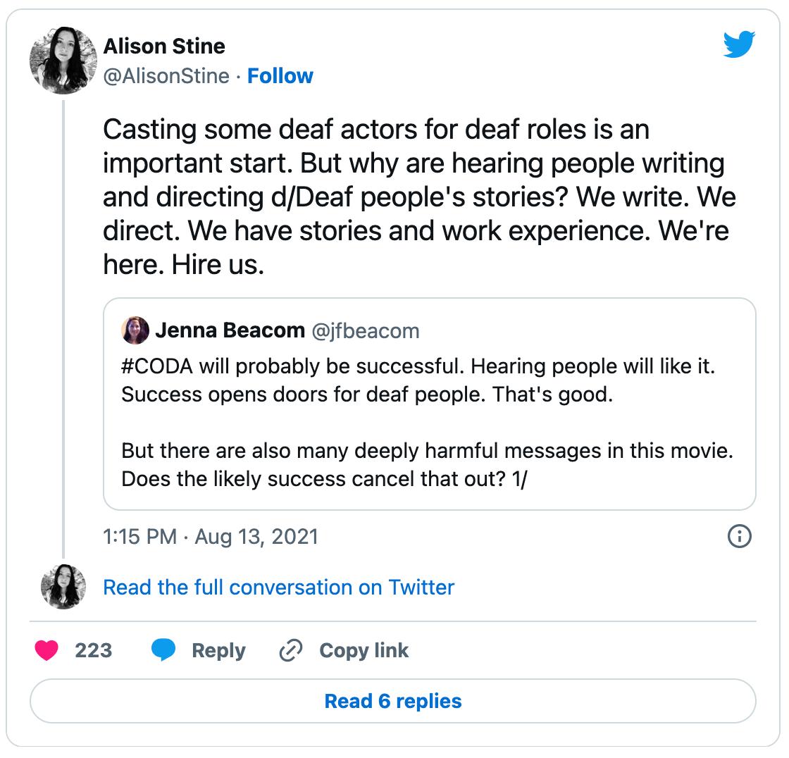This screenshot has height=758, width=789.
Task: Open Alison Stine's large profile picture
Action: 63,61
